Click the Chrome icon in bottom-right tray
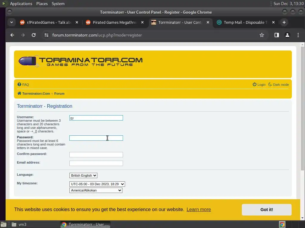This screenshot has width=305, height=228. (x=282, y=224)
